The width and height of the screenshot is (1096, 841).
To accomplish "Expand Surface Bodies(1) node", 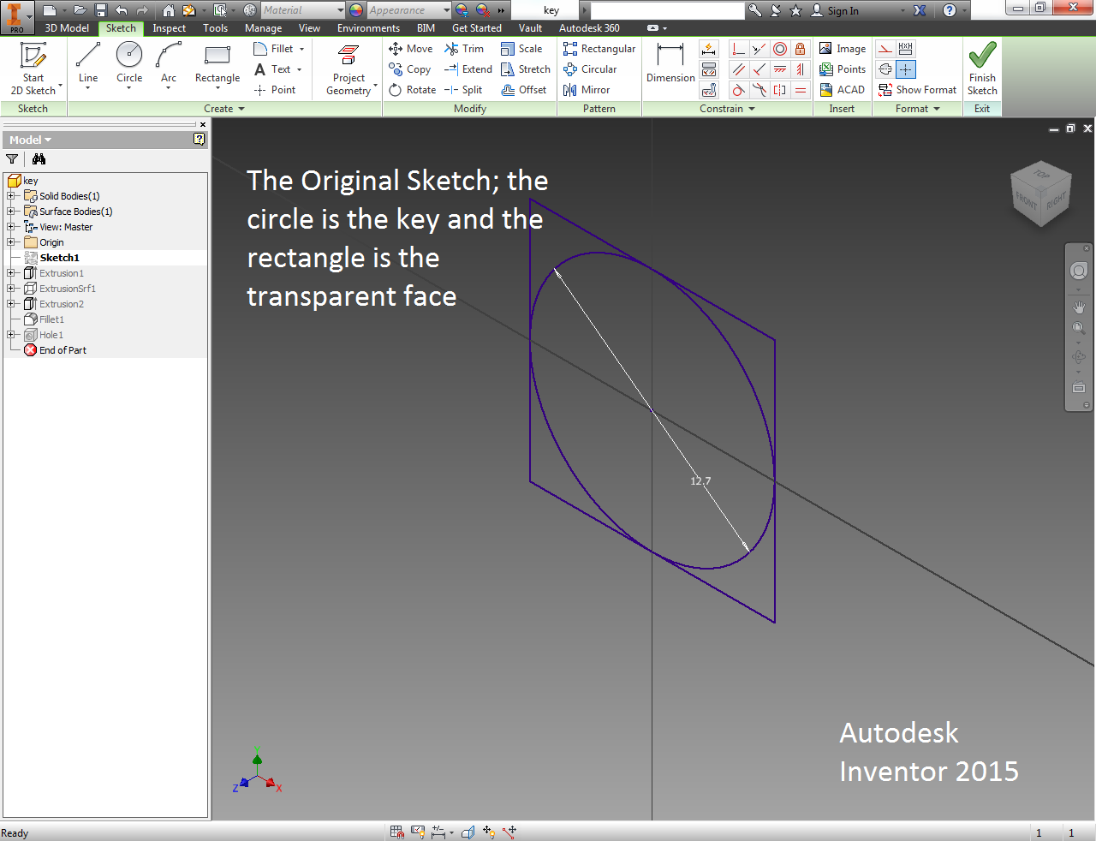I will coord(11,212).
